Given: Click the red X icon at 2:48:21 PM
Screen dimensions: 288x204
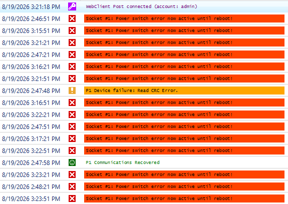Looking at the screenshot, I should click(x=72, y=186).
